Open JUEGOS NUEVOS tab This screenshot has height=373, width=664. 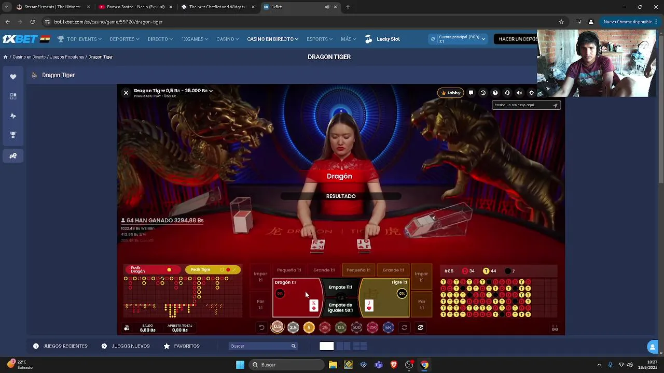pos(126,346)
